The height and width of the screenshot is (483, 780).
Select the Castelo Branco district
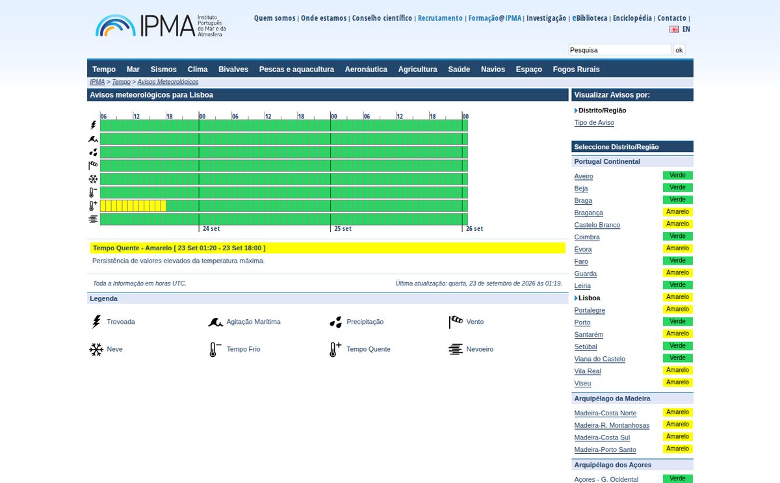[x=597, y=225]
